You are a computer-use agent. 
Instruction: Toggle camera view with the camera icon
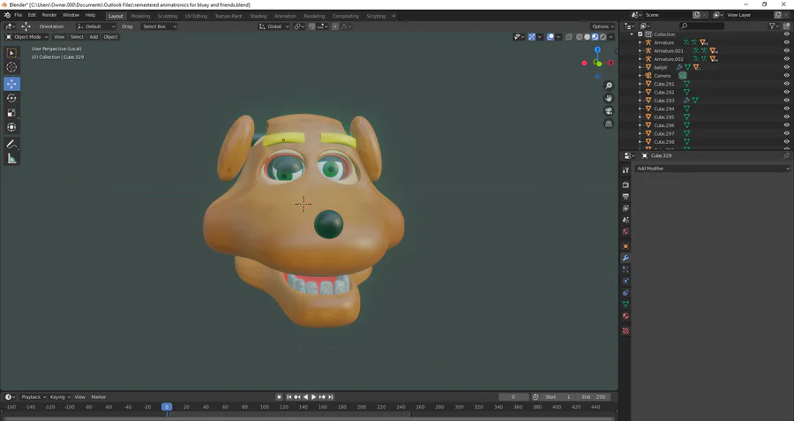coord(609,111)
